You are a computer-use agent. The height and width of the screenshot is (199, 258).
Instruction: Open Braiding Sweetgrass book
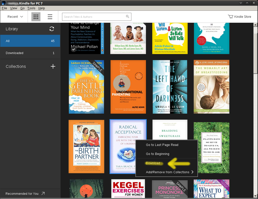point(170,129)
